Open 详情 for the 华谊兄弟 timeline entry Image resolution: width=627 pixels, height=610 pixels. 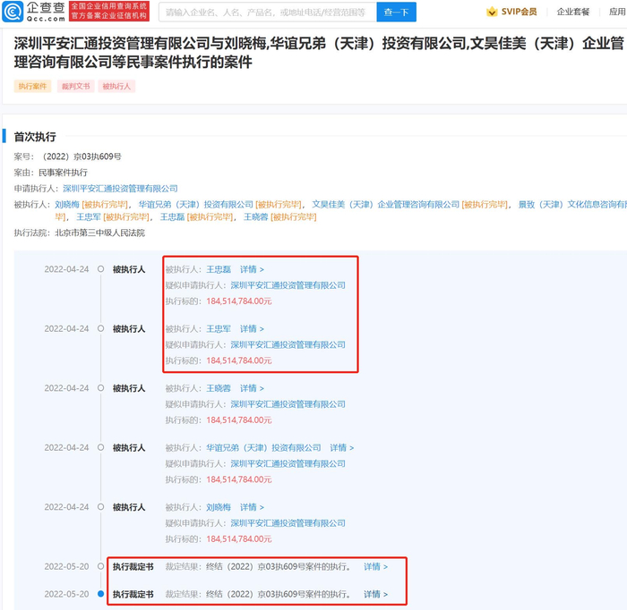pos(341,448)
